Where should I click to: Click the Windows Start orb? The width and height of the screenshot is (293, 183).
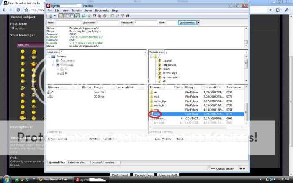[x=5, y=179]
